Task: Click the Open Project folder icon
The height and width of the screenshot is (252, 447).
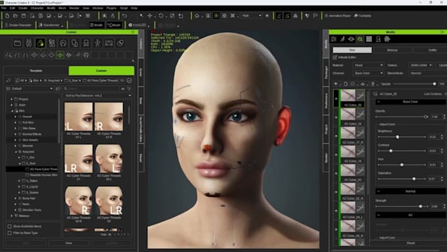Action: (x=15, y=16)
